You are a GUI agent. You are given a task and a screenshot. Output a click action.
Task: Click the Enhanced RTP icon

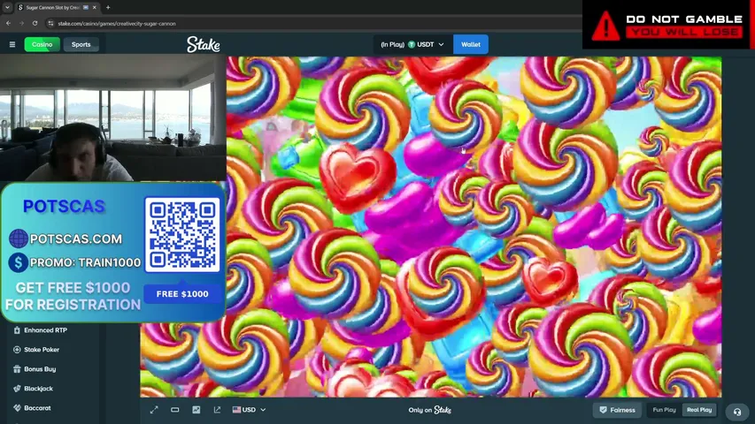pyautogui.click(x=17, y=330)
